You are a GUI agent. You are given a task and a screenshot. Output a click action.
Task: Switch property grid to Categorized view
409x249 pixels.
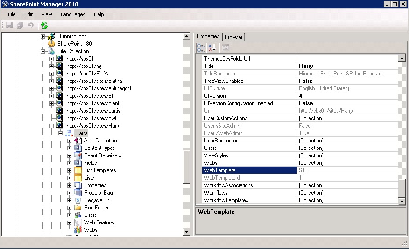click(x=201, y=48)
